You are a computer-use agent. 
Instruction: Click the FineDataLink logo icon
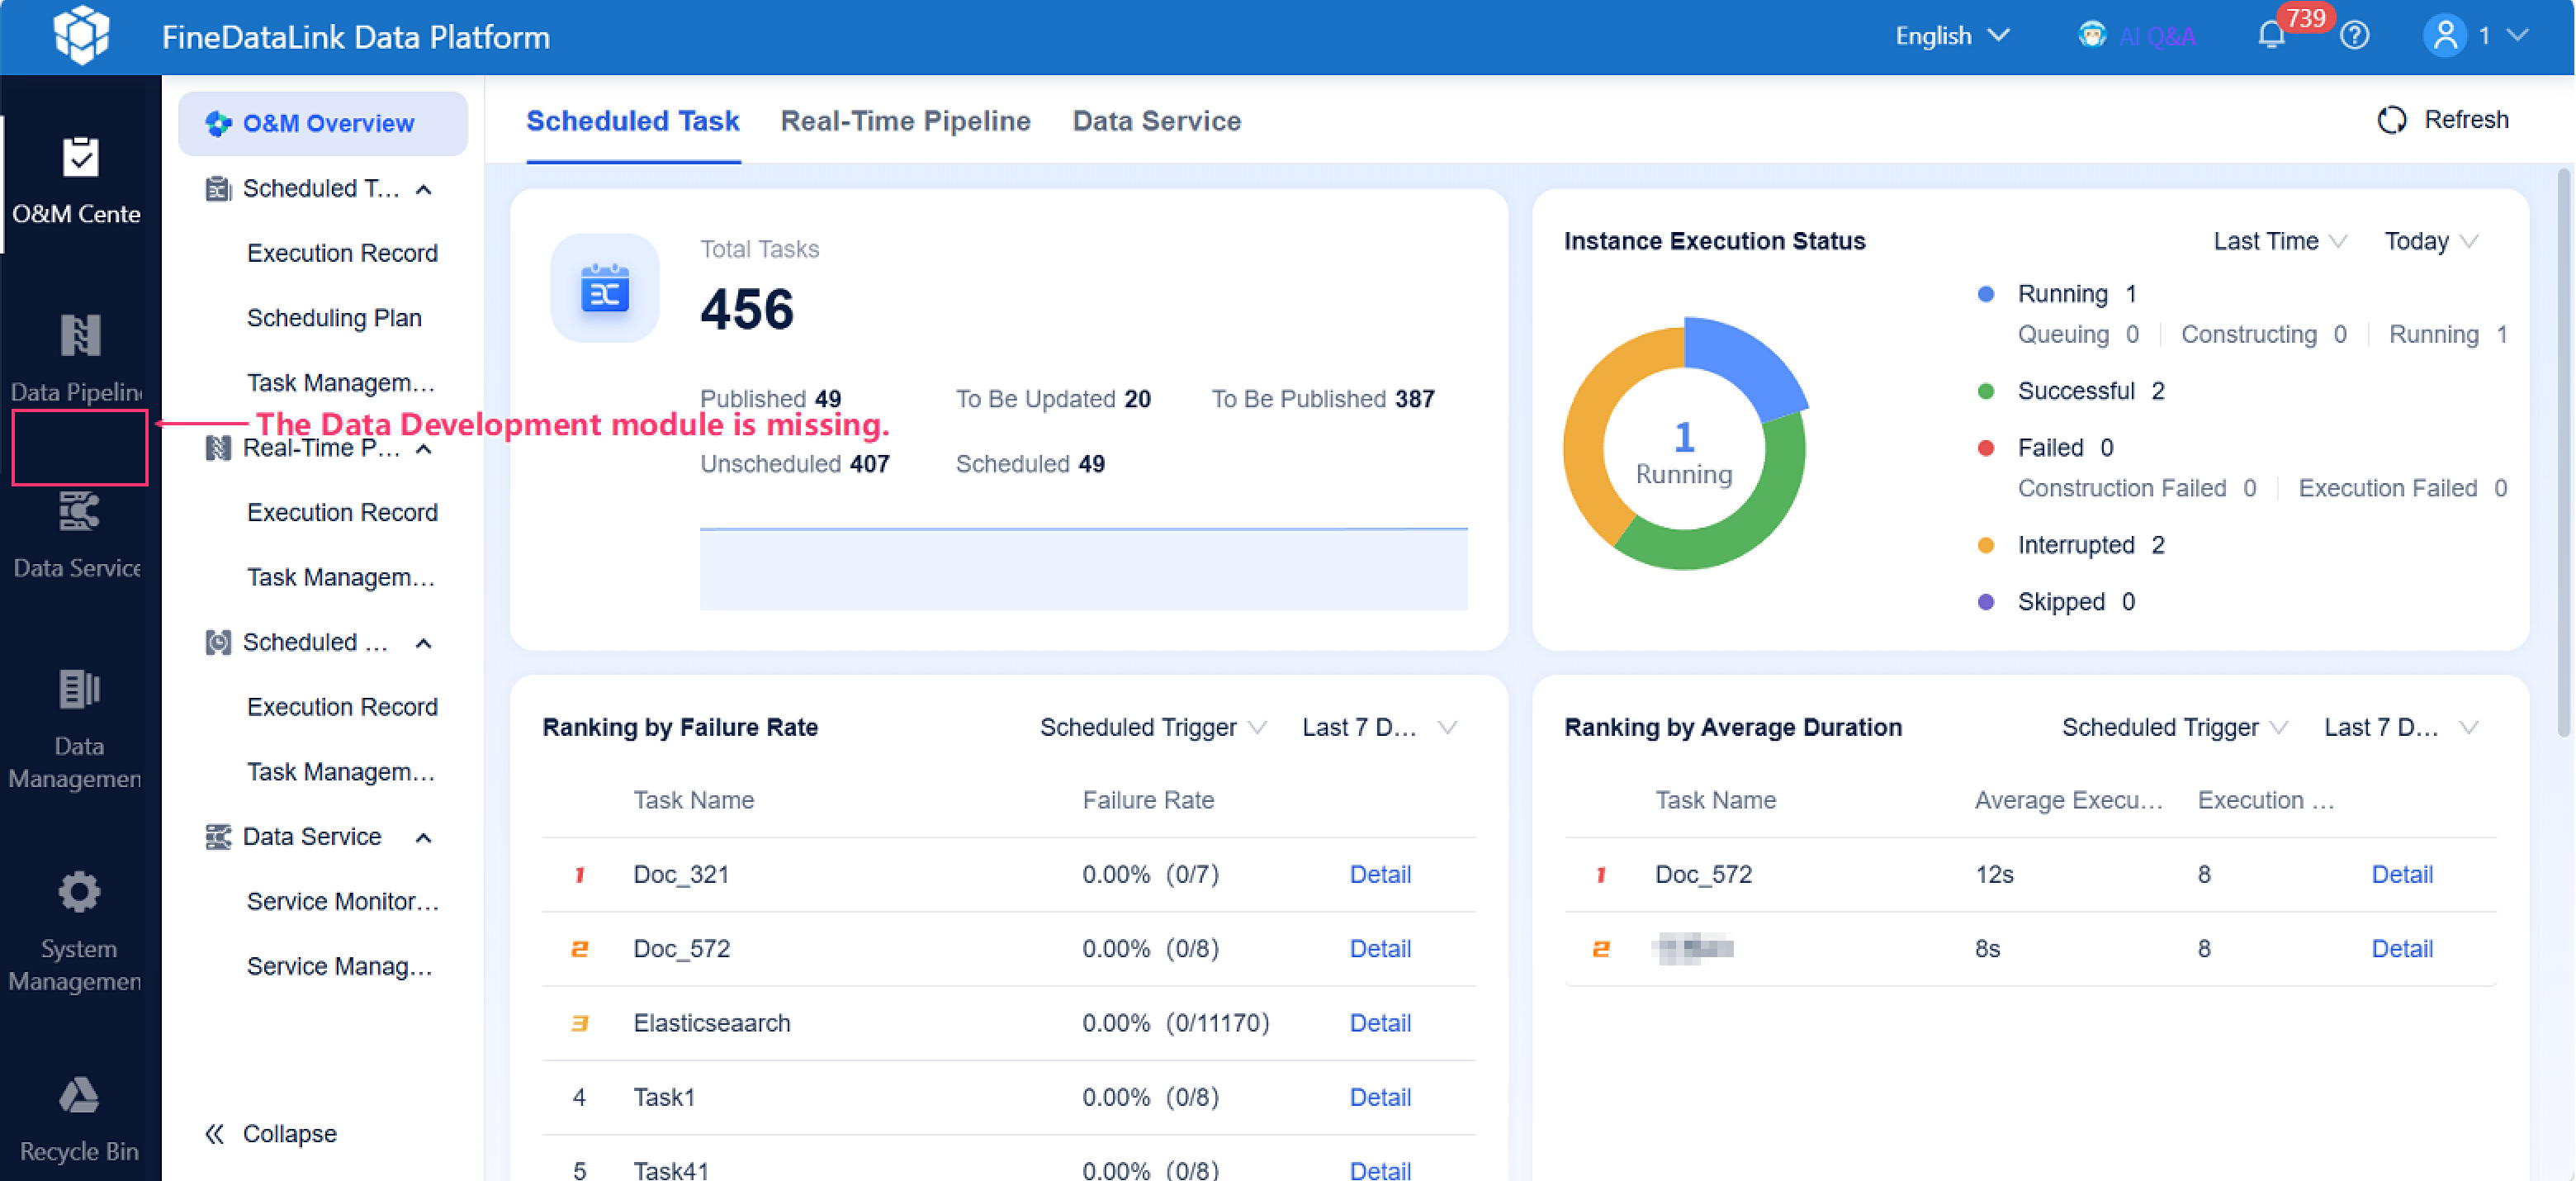(x=81, y=35)
